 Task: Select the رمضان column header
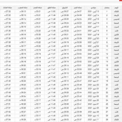pos(107,8)
